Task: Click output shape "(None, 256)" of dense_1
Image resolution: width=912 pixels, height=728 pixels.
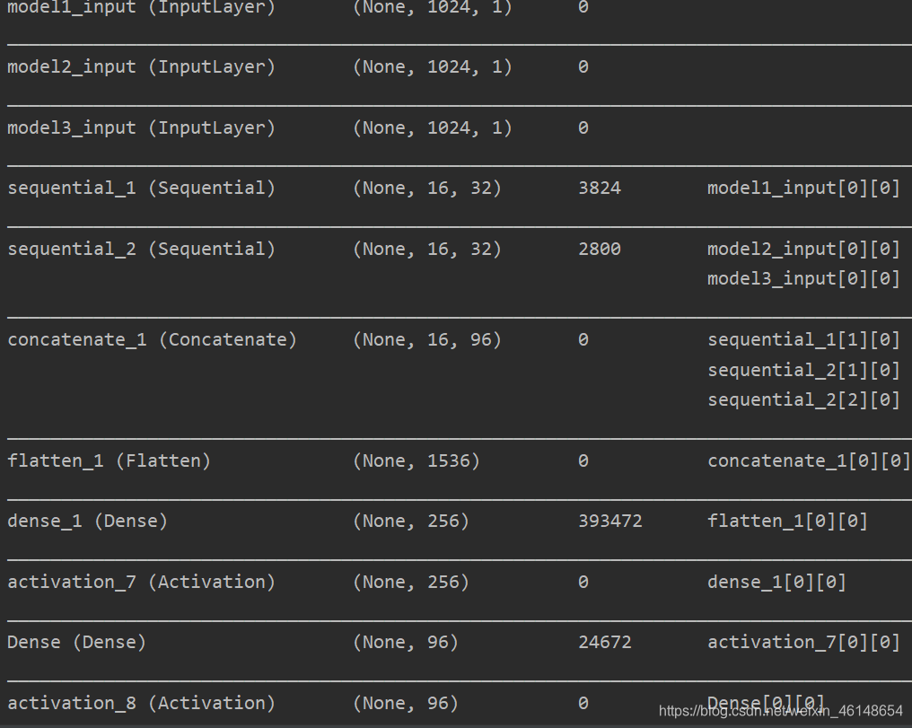Action: tap(410, 521)
